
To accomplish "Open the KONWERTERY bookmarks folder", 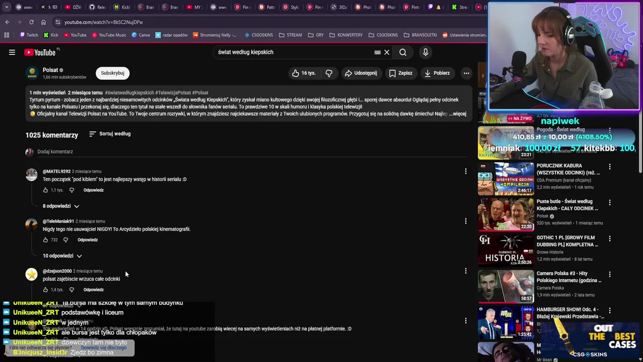I will (x=346, y=35).
